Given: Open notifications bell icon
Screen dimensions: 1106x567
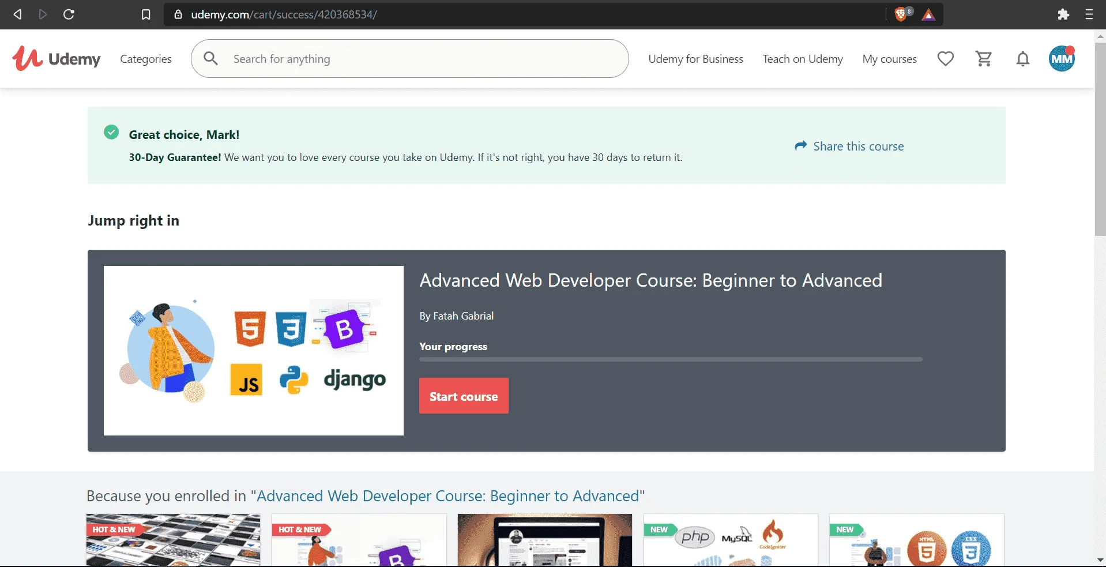Looking at the screenshot, I should tap(1023, 58).
